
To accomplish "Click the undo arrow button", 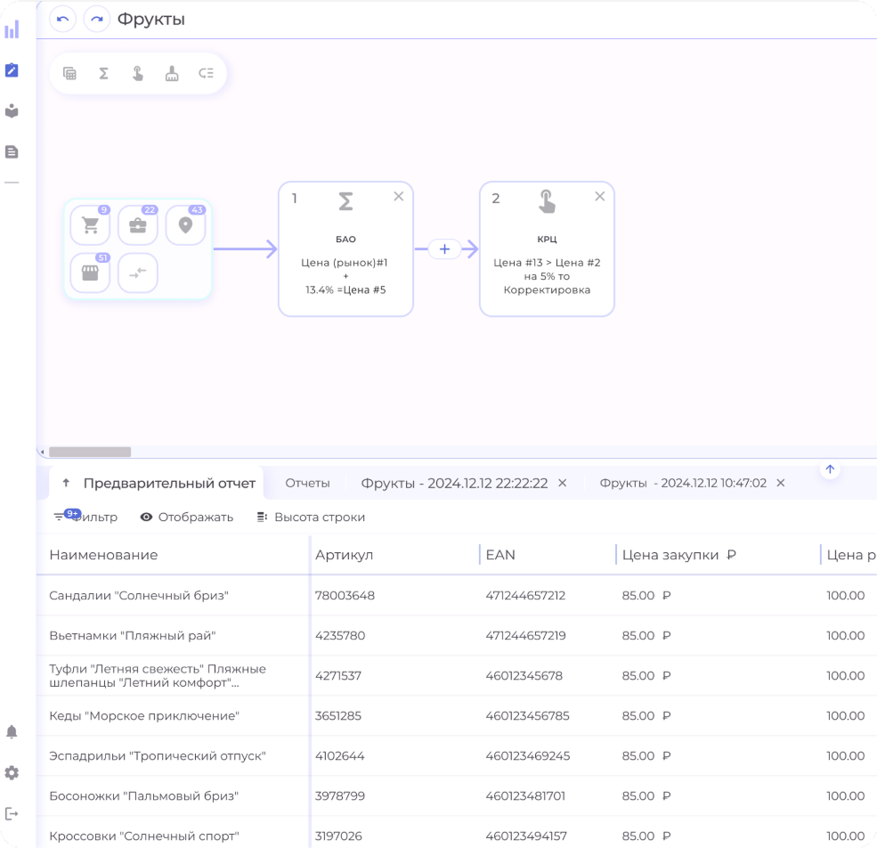I will [x=62, y=19].
